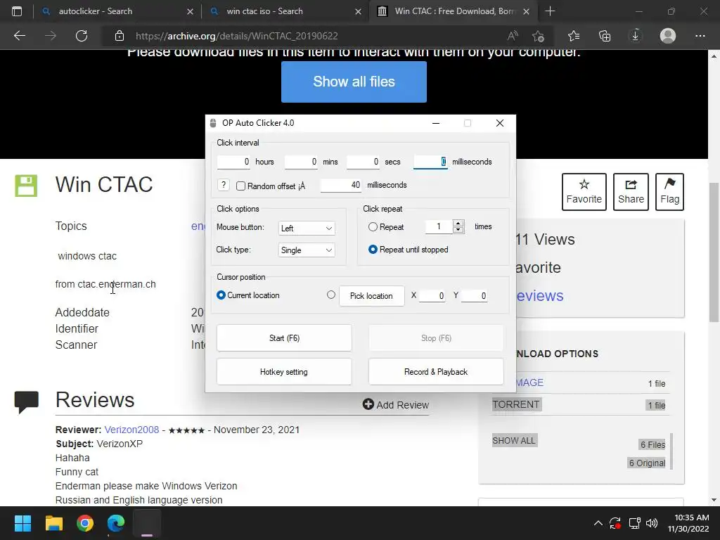The image size is (720, 540).
Task: Open Microsoft Edge from taskbar
Action: (x=116, y=523)
